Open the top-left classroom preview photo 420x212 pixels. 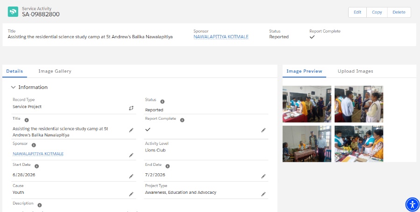[x=307, y=104]
